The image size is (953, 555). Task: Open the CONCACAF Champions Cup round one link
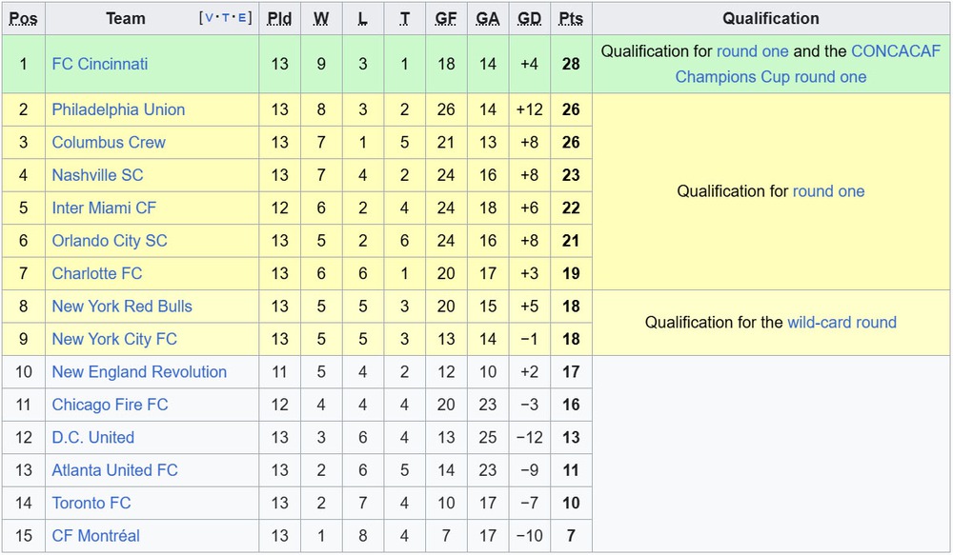(771, 76)
